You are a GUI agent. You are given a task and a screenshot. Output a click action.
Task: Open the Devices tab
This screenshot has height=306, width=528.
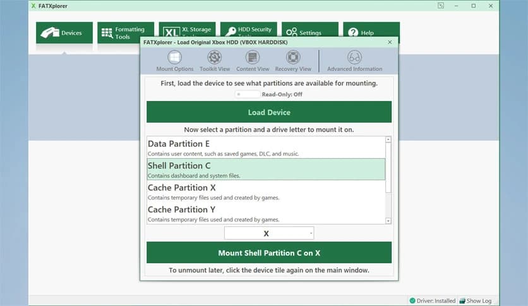[64, 32]
